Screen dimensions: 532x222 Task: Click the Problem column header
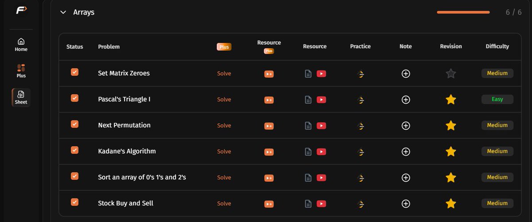click(109, 47)
